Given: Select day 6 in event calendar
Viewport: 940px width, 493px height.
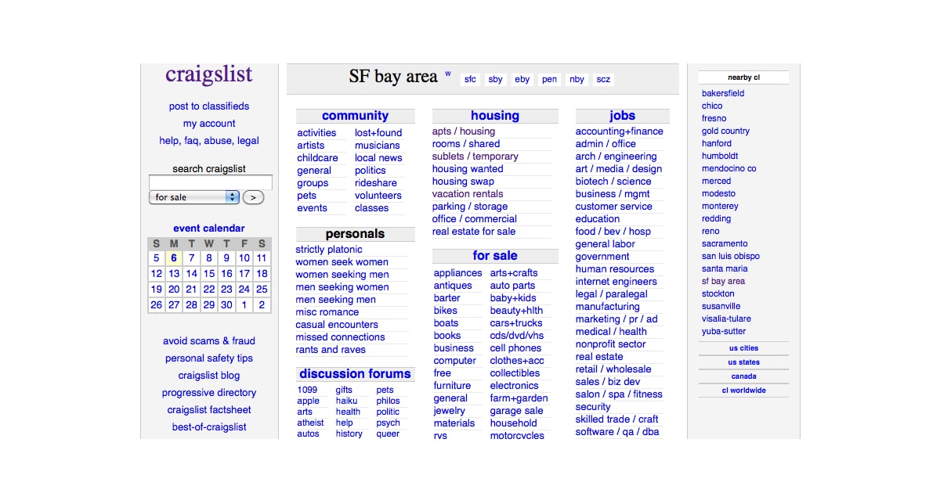Looking at the screenshot, I should tap(174, 258).
